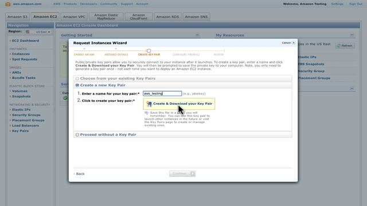
Task: Open the Support menu in header
Action: pyautogui.click(x=127, y=4)
